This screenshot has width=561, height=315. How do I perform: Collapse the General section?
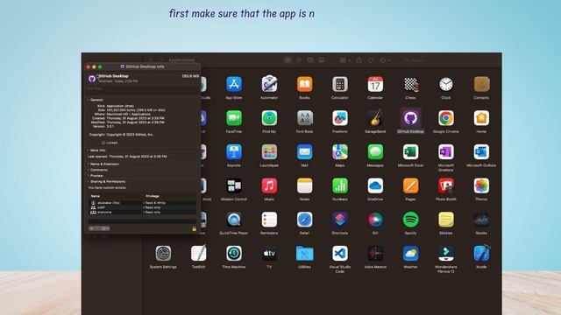point(89,100)
